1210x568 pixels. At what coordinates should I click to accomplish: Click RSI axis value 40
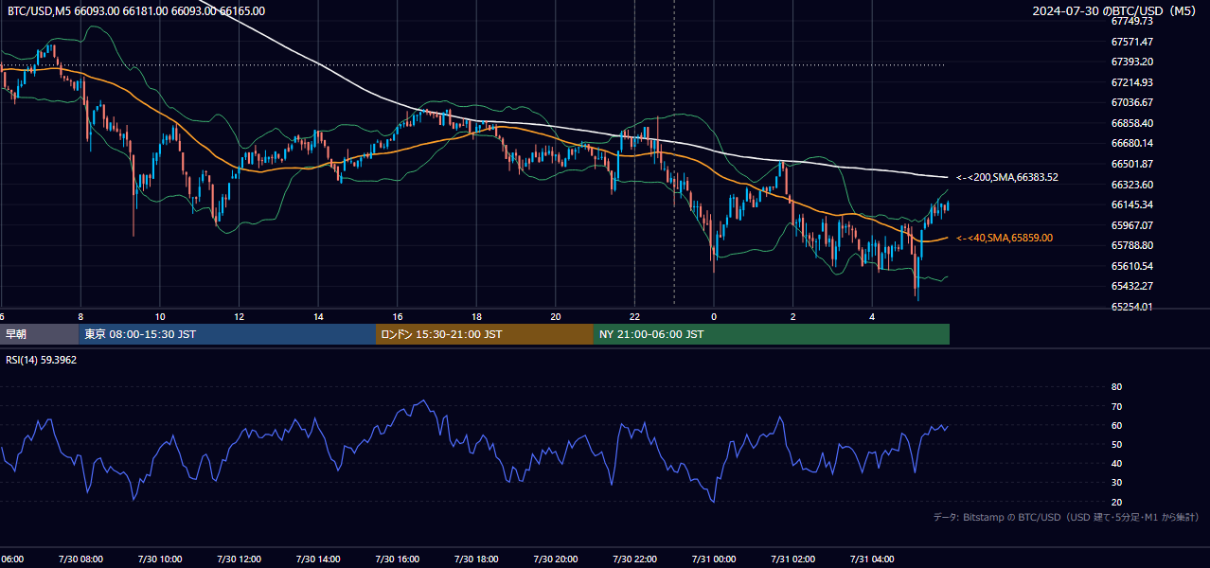[1117, 463]
